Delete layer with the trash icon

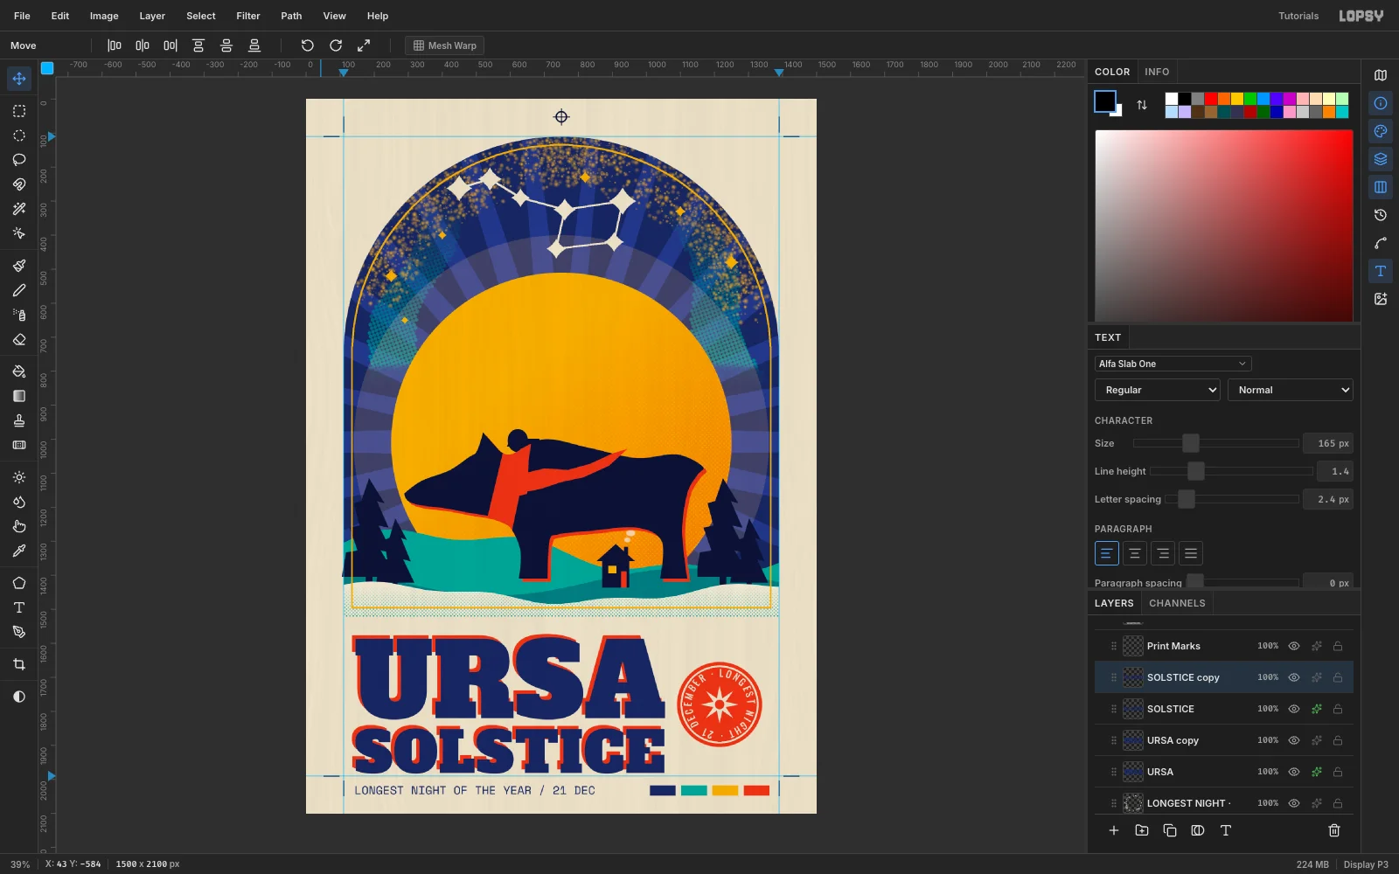(x=1334, y=830)
